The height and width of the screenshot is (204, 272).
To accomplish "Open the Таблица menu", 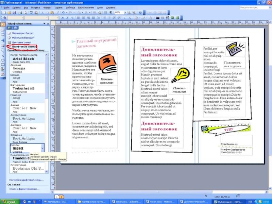I will (70, 7).
